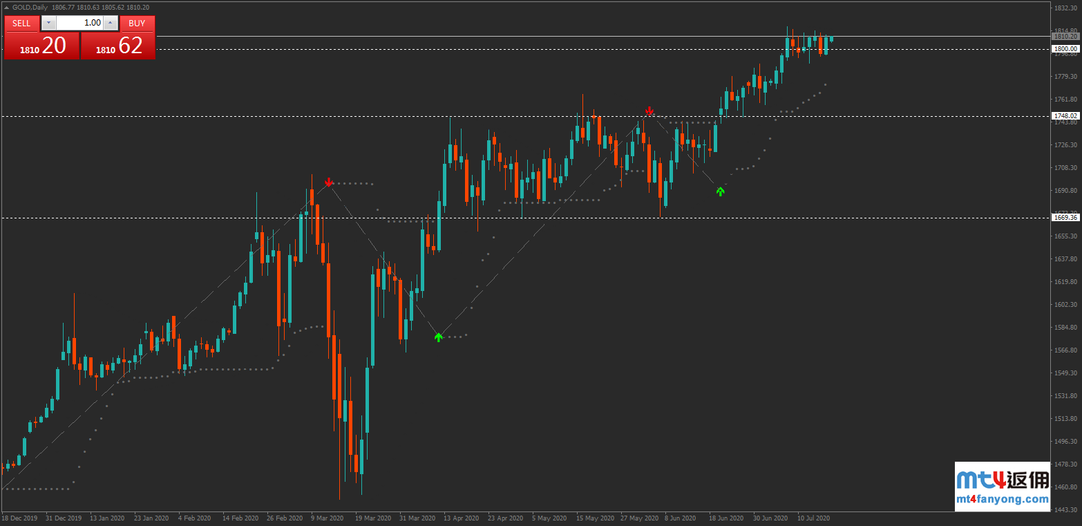
Task: Click the 1800.00 horizontal line price label
Action: pos(1065,49)
